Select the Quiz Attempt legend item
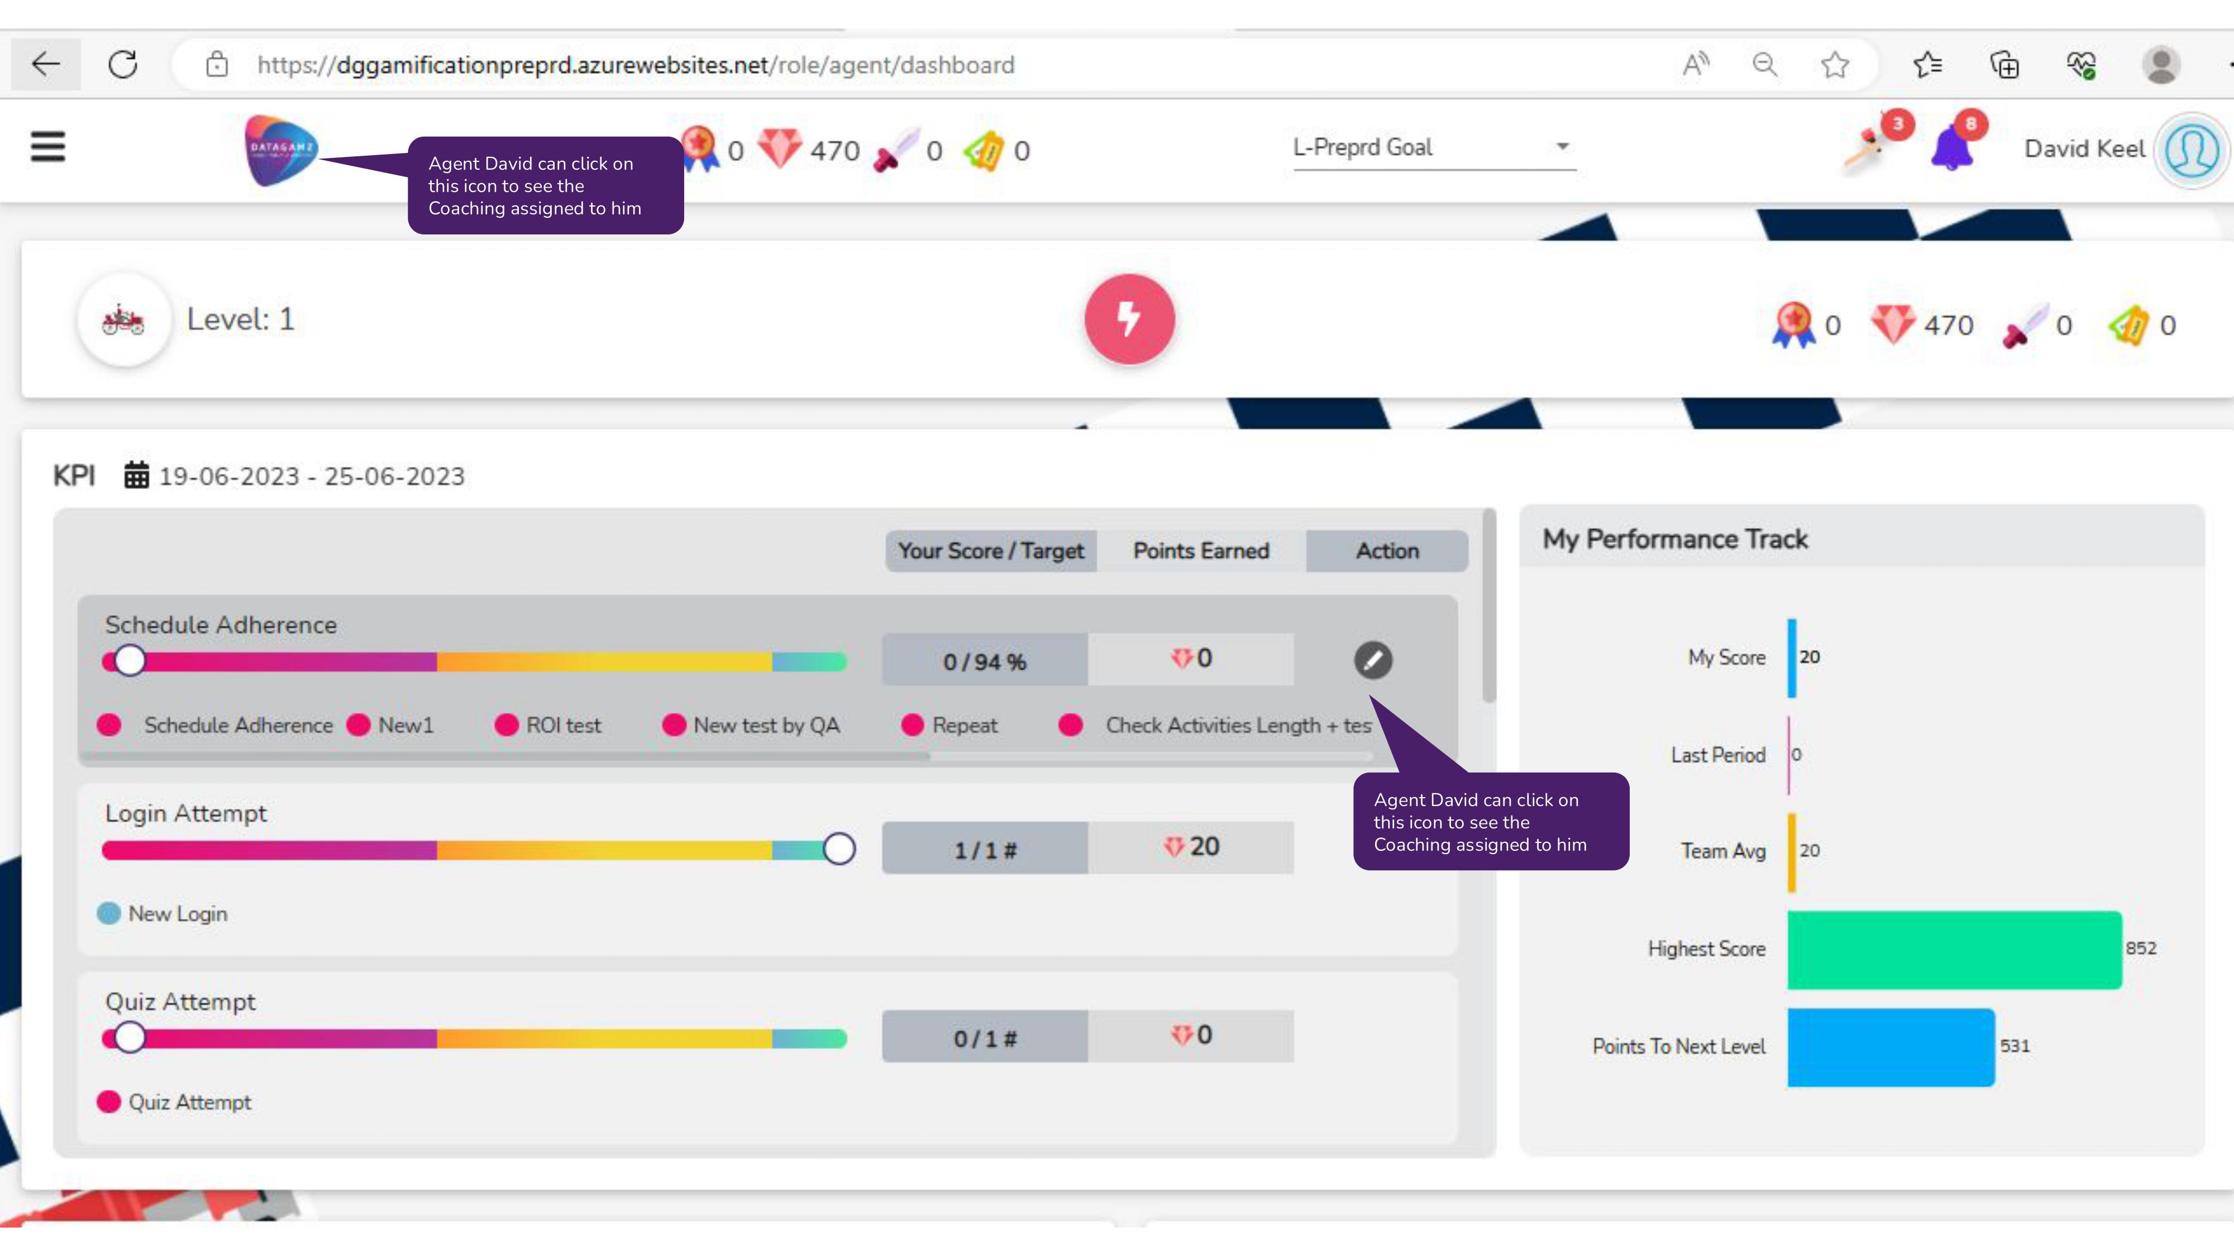The height and width of the screenshot is (1256, 2234). (x=174, y=1102)
